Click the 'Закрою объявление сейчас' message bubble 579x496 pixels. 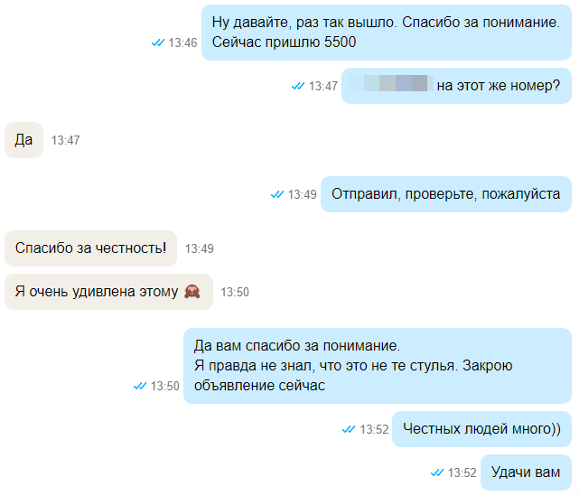click(x=378, y=366)
